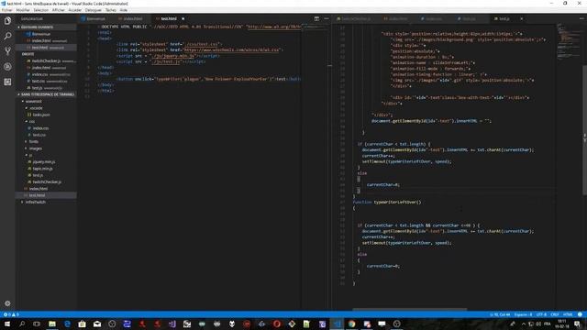Click the Espaces indentation status item
The height and width of the screenshot is (330, 587).
(x=523, y=314)
